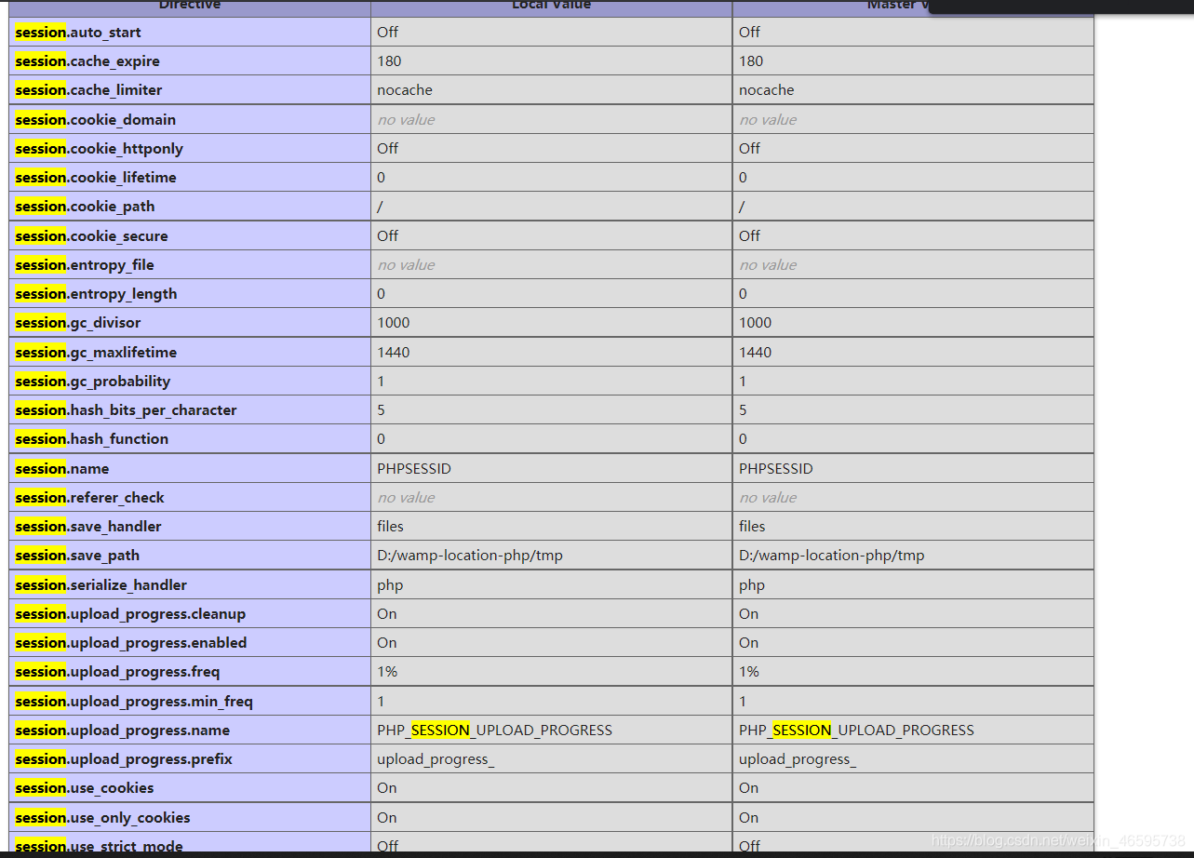Select the session.cache_expire directive name
This screenshot has width=1194, height=858.
click(x=87, y=61)
